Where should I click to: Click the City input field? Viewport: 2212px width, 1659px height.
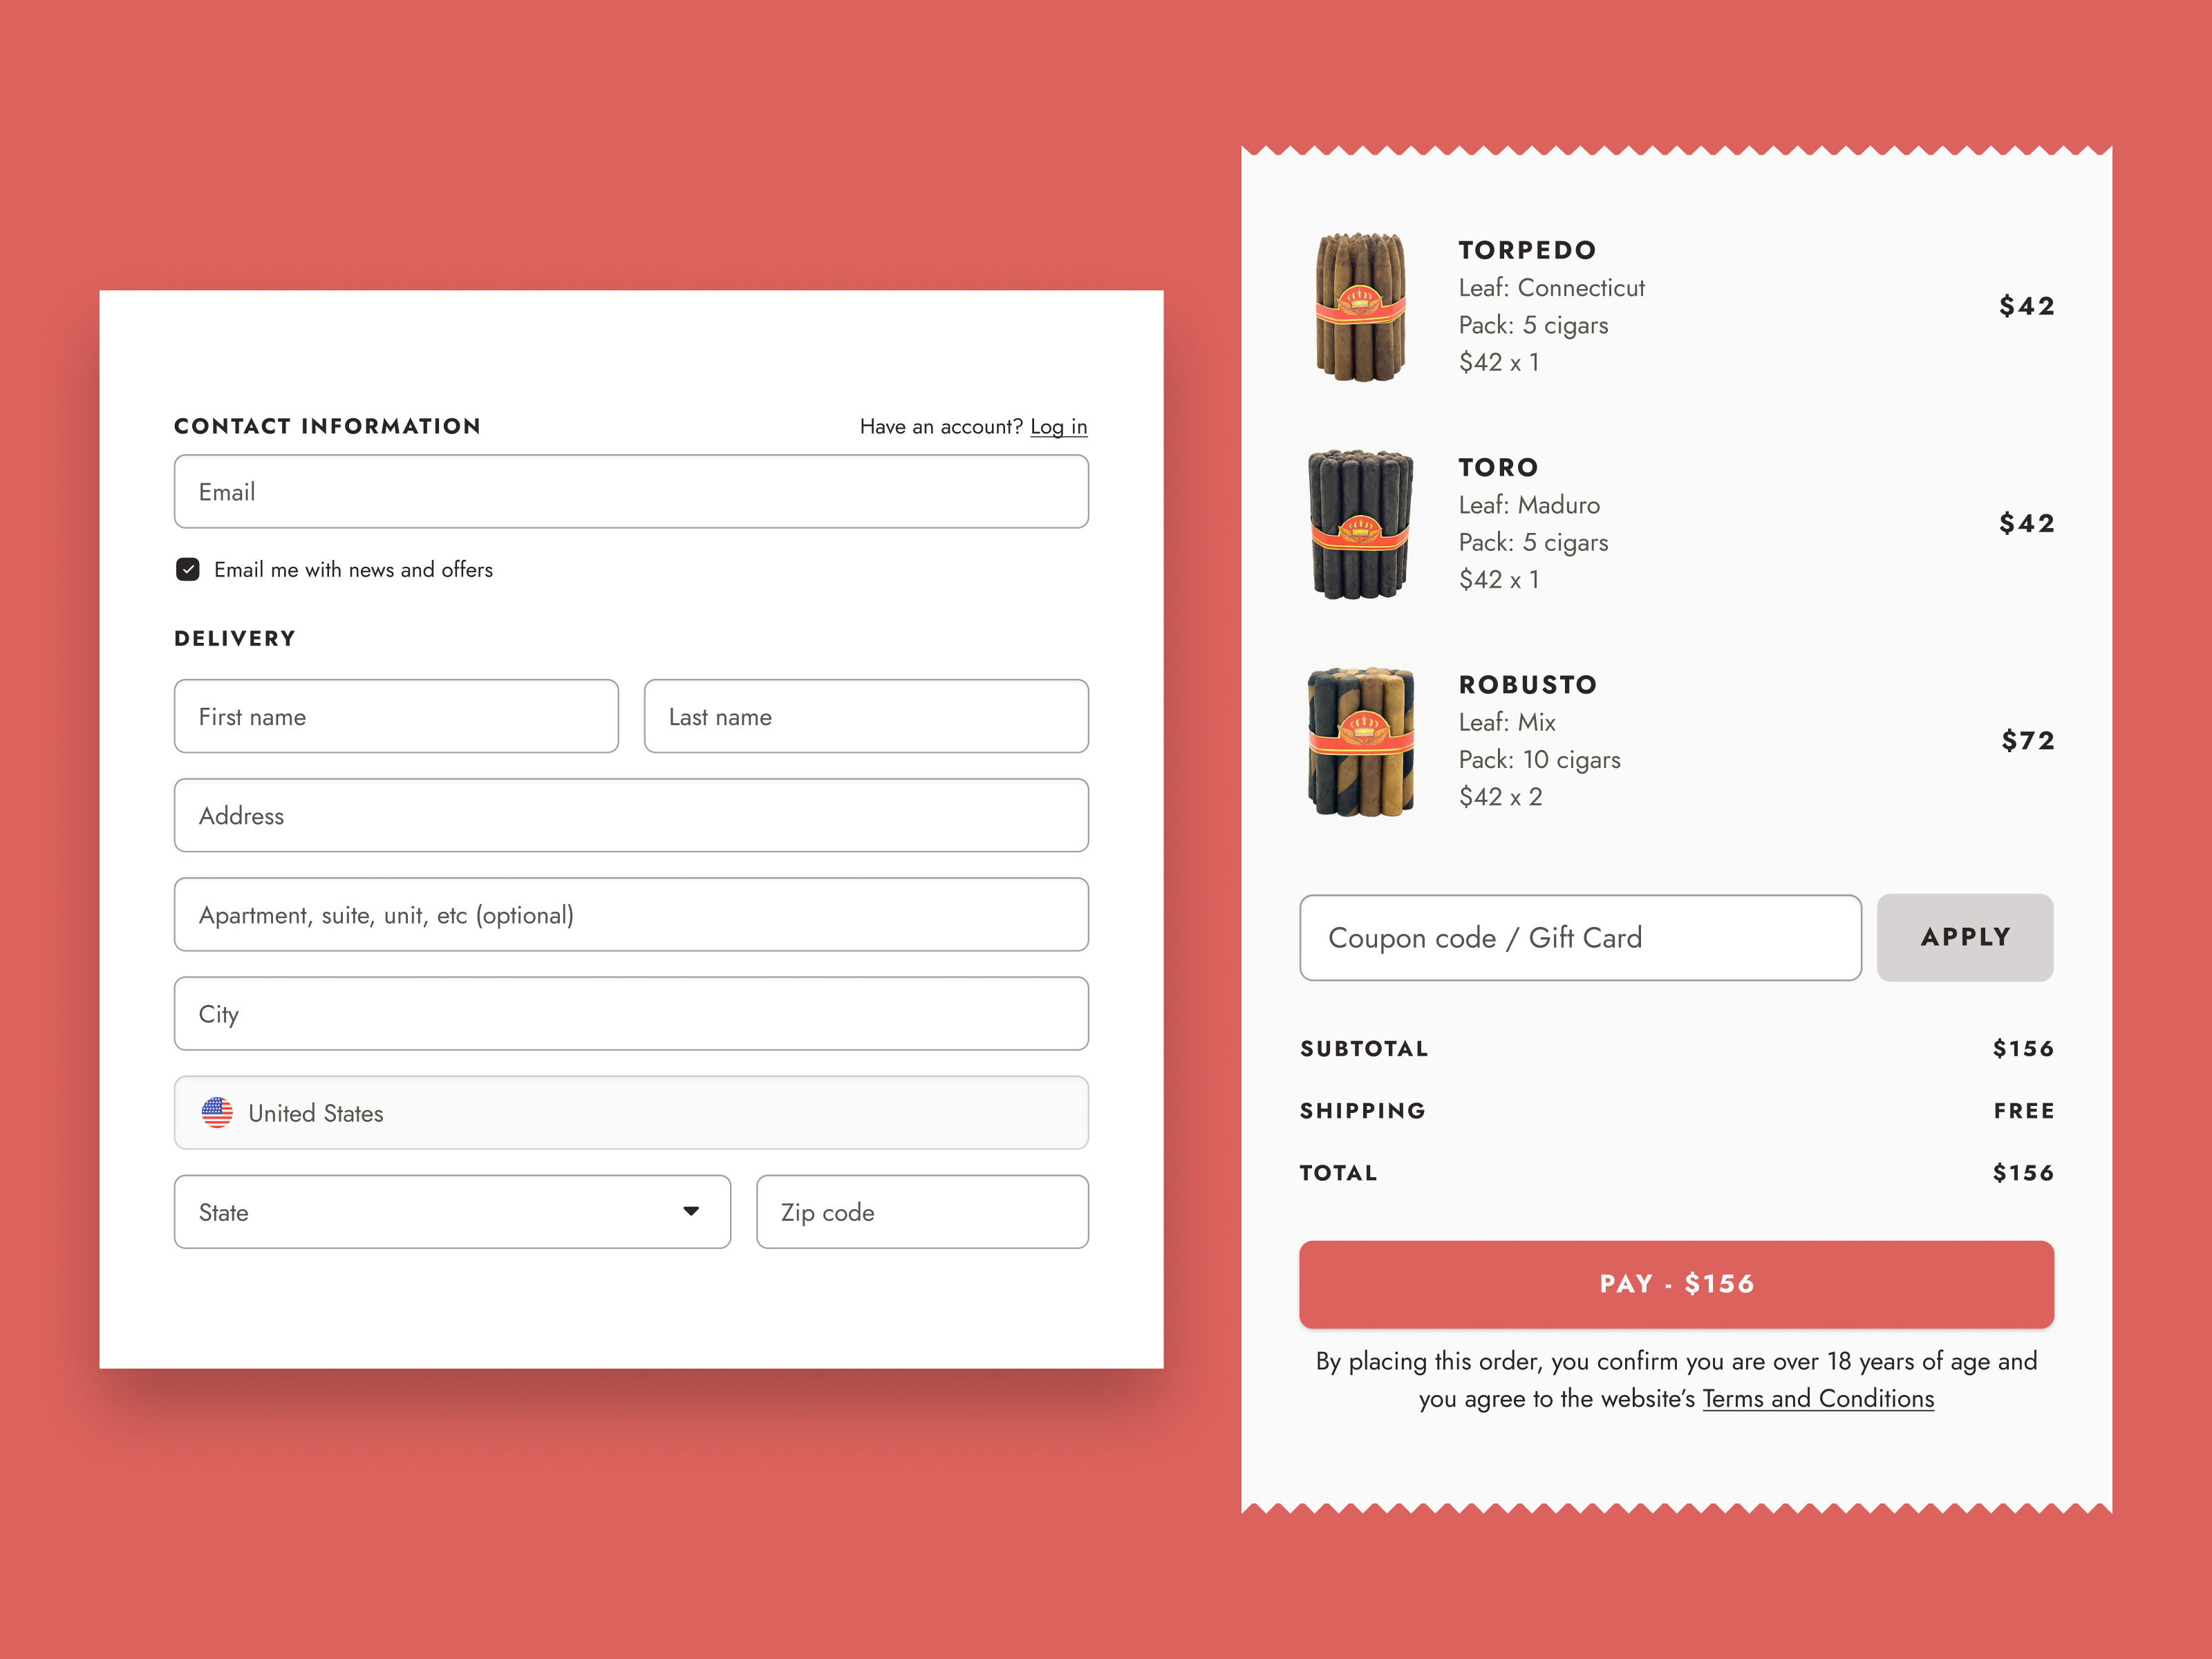tap(630, 1013)
